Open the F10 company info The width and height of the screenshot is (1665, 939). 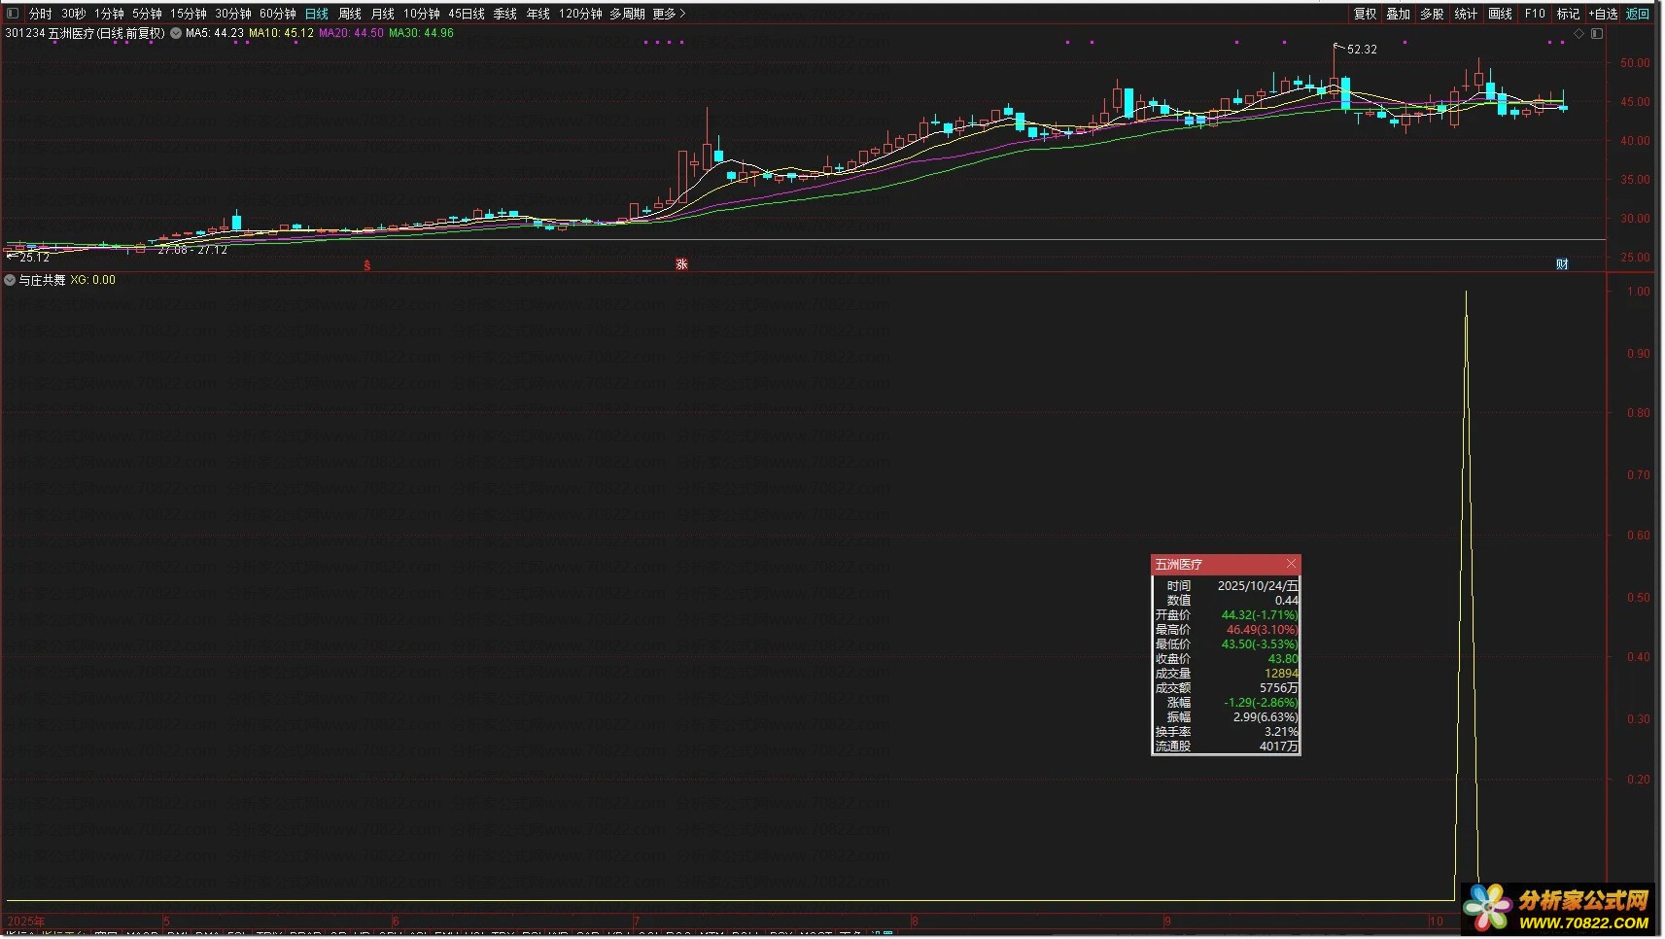pos(1535,14)
